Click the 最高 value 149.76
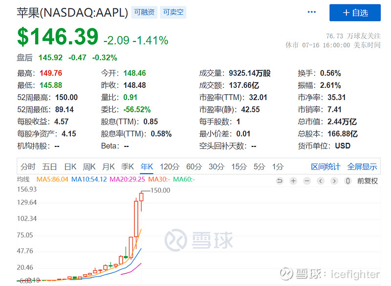This screenshot has height=286, width=391. tap(51, 73)
